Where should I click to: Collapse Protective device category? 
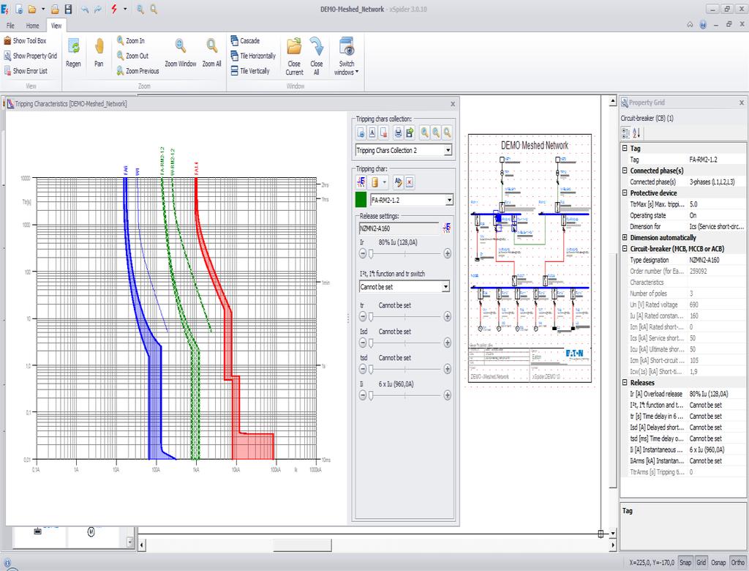625,193
